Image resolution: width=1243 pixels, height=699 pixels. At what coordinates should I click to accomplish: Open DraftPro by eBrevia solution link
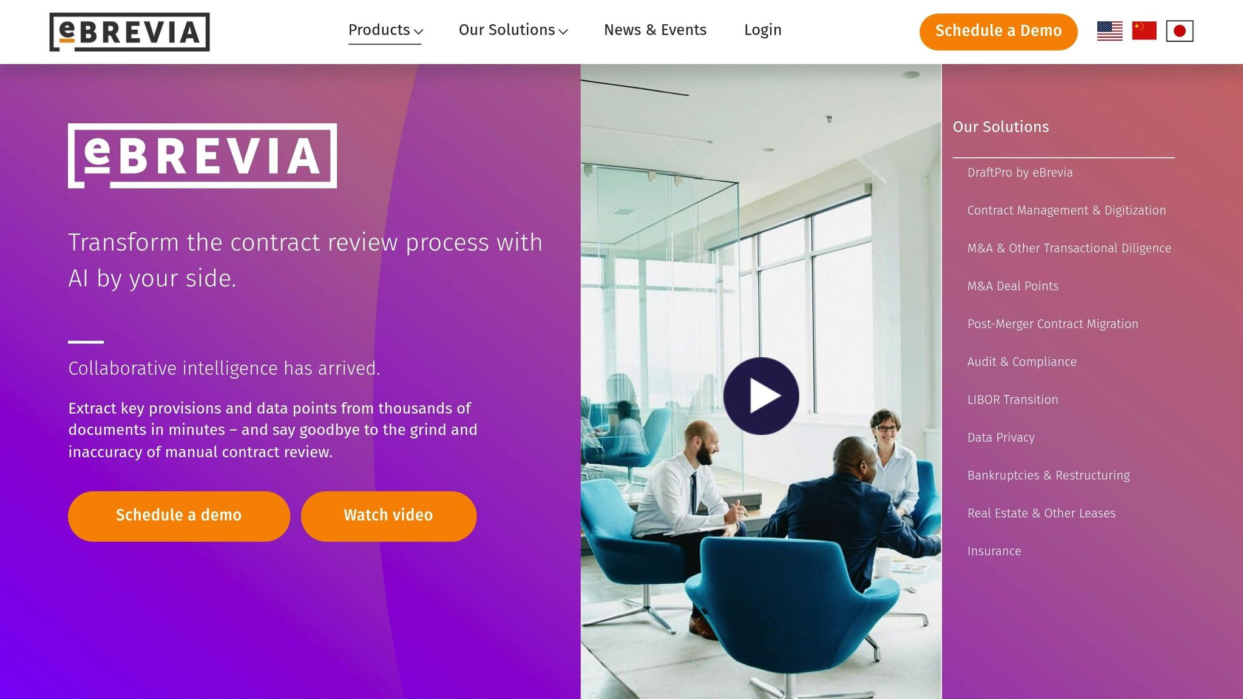click(1020, 172)
